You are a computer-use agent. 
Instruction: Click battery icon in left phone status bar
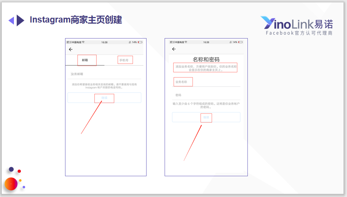(x=140, y=42)
